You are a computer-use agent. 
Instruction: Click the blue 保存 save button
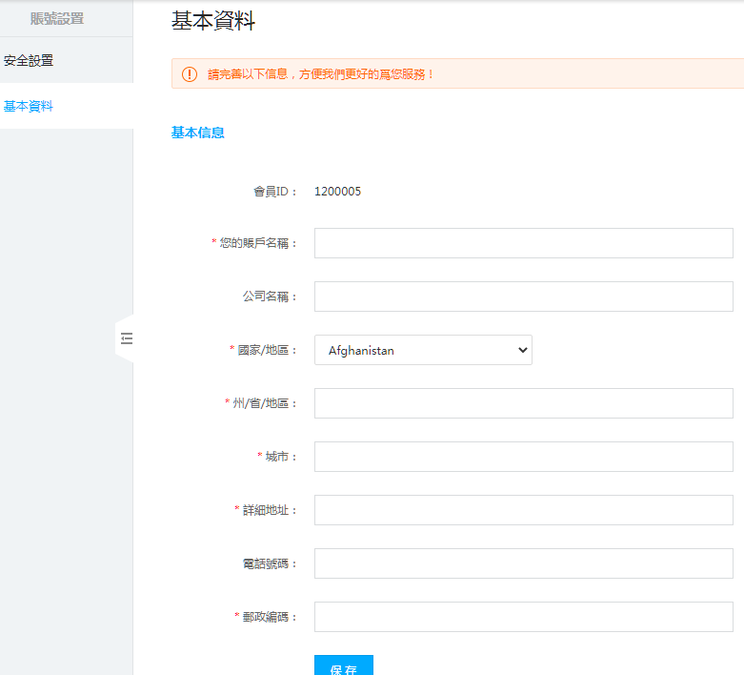point(344,665)
